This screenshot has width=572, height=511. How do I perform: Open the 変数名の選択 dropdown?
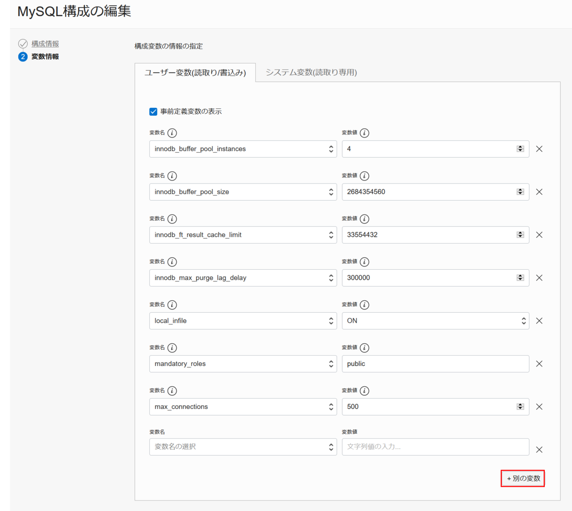[x=243, y=447]
